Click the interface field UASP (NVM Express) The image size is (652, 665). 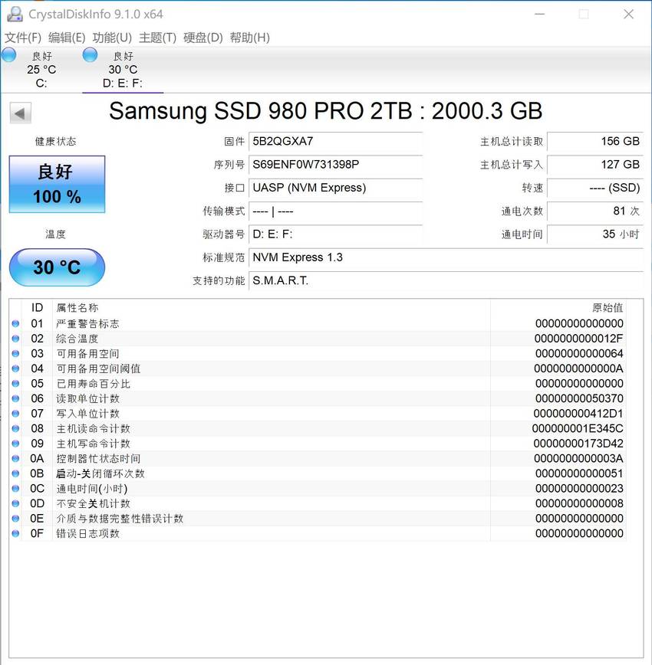click(x=335, y=188)
